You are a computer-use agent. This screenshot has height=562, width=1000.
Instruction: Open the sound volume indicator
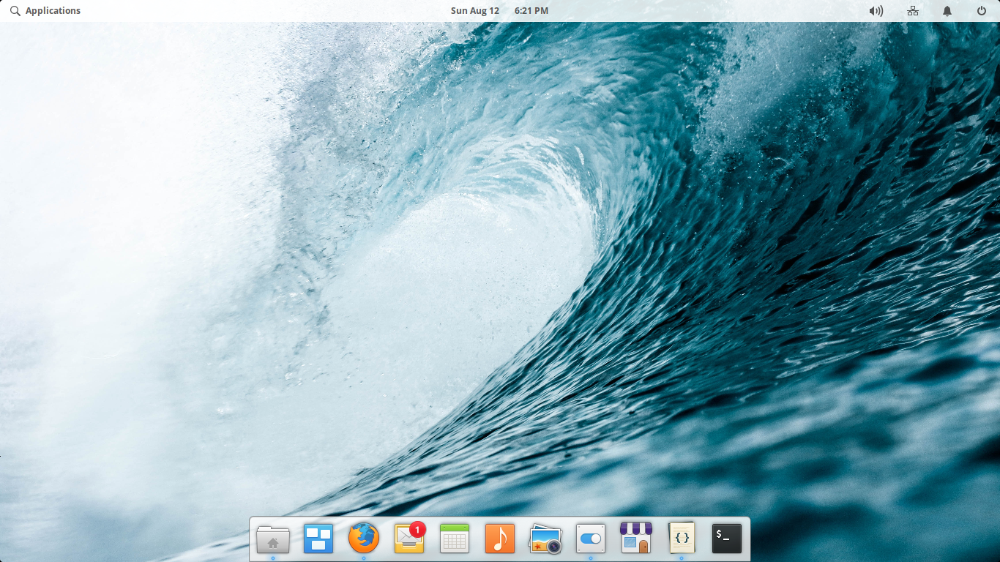point(876,11)
